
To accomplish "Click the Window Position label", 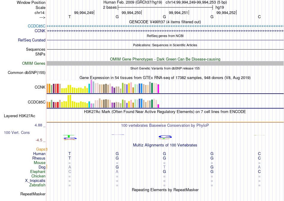I will point(31,2).
